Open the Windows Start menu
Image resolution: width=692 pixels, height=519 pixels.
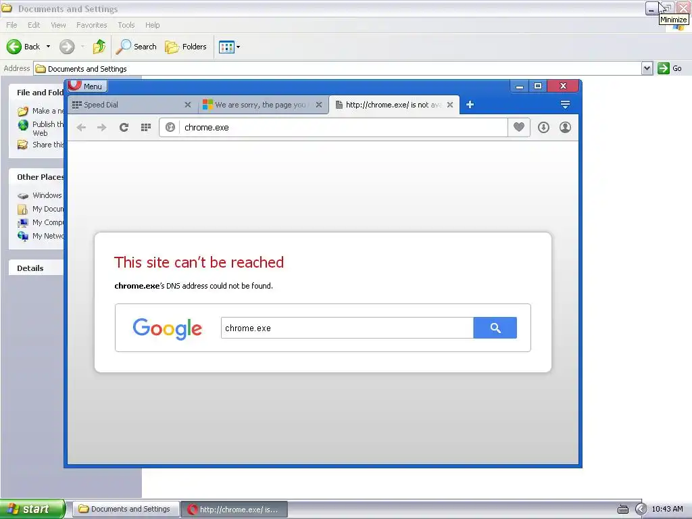[x=32, y=509]
